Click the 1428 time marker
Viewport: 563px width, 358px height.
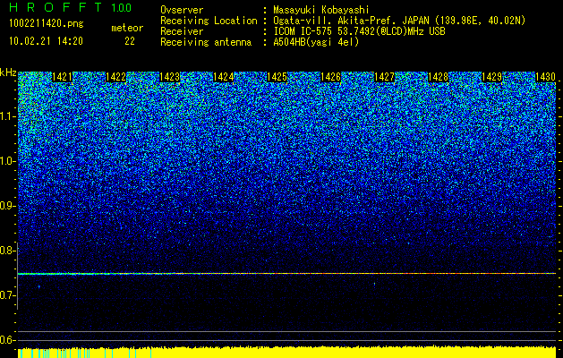click(x=438, y=77)
